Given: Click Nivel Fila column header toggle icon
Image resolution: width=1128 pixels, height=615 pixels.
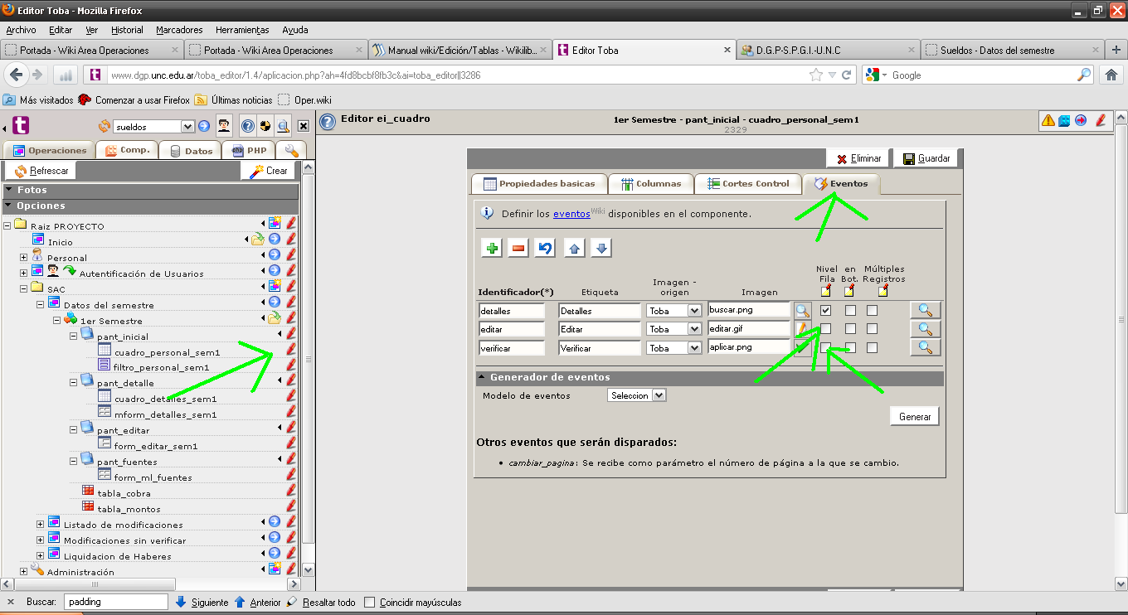Looking at the screenshot, I should tap(825, 291).
